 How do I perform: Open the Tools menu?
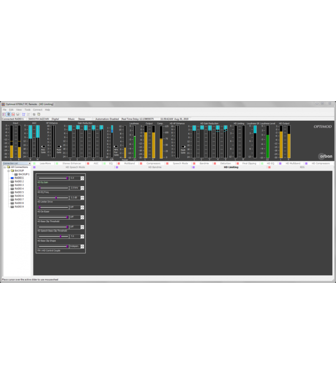coord(27,109)
